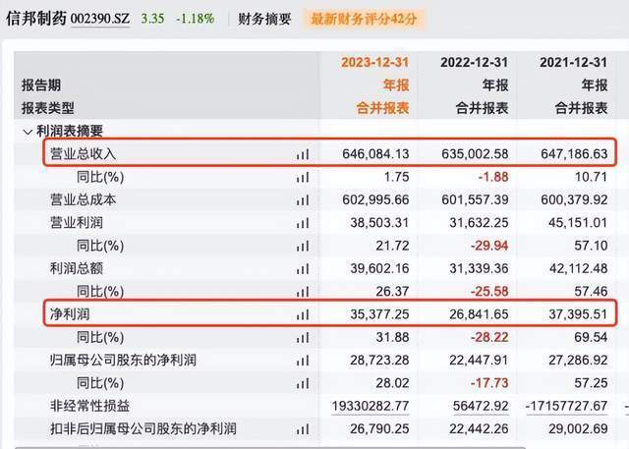Open chart icon for 归属母公司股东的净利润 row
The height and width of the screenshot is (449, 629).
pos(303,361)
